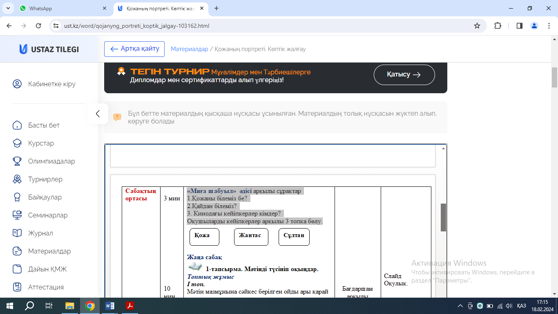Reload the page
Screen dimensions: 558x314
tap(38, 26)
